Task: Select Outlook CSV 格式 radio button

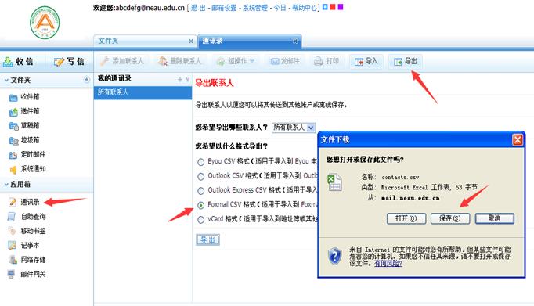Action: click(201, 176)
